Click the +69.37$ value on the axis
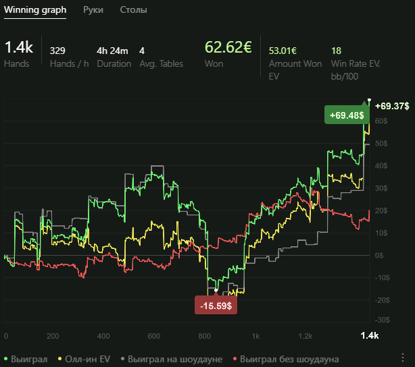 tap(392, 106)
